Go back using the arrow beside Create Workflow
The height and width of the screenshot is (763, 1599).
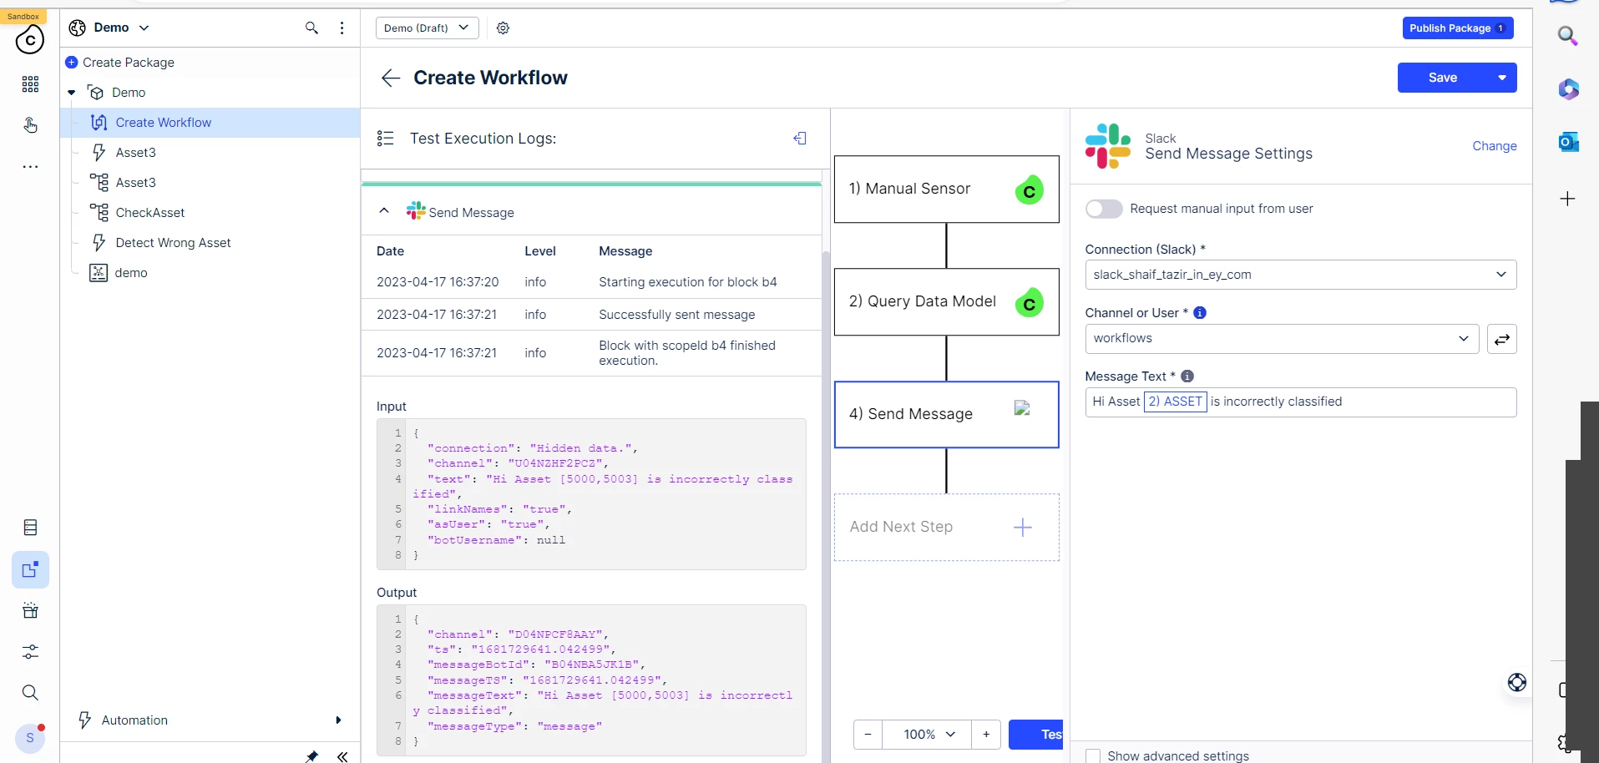(x=390, y=78)
